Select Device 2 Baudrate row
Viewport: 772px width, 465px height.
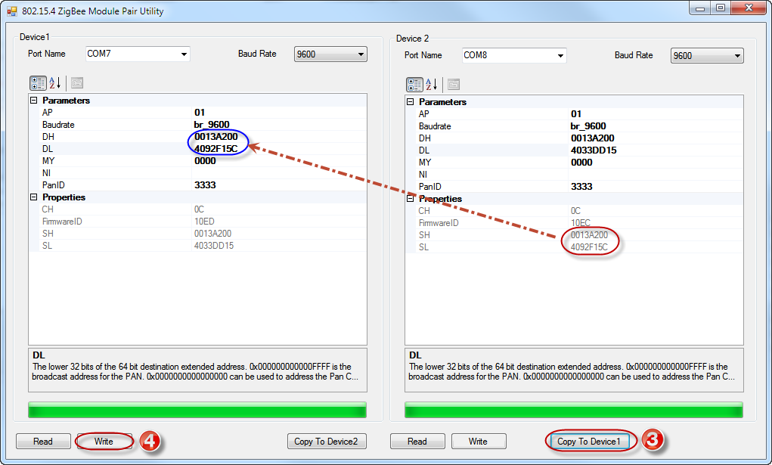pyautogui.click(x=575, y=126)
